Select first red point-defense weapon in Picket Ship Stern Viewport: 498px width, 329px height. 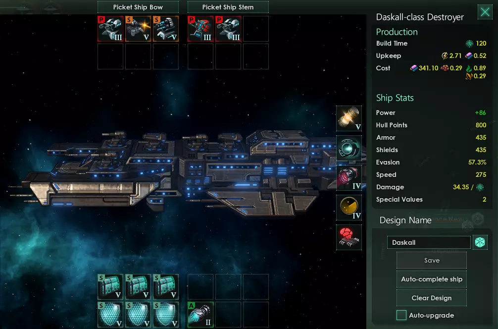tap(200, 29)
